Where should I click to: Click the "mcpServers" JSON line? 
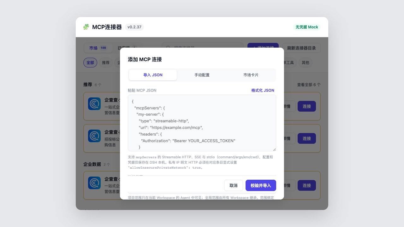point(150,108)
